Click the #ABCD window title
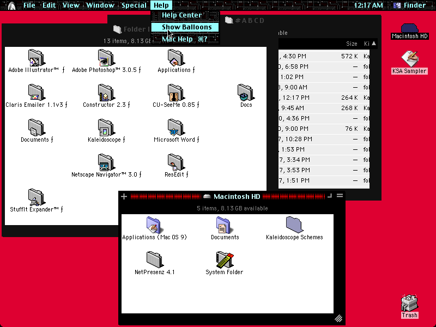The image size is (436, 327). [x=250, y=21]
